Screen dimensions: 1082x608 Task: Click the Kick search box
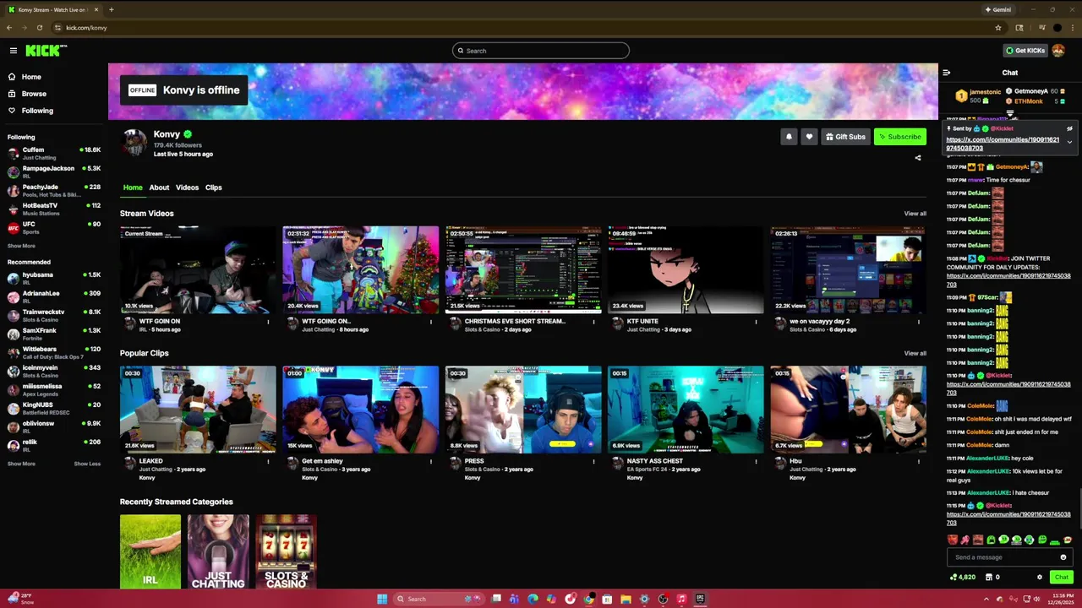(541, 51)
